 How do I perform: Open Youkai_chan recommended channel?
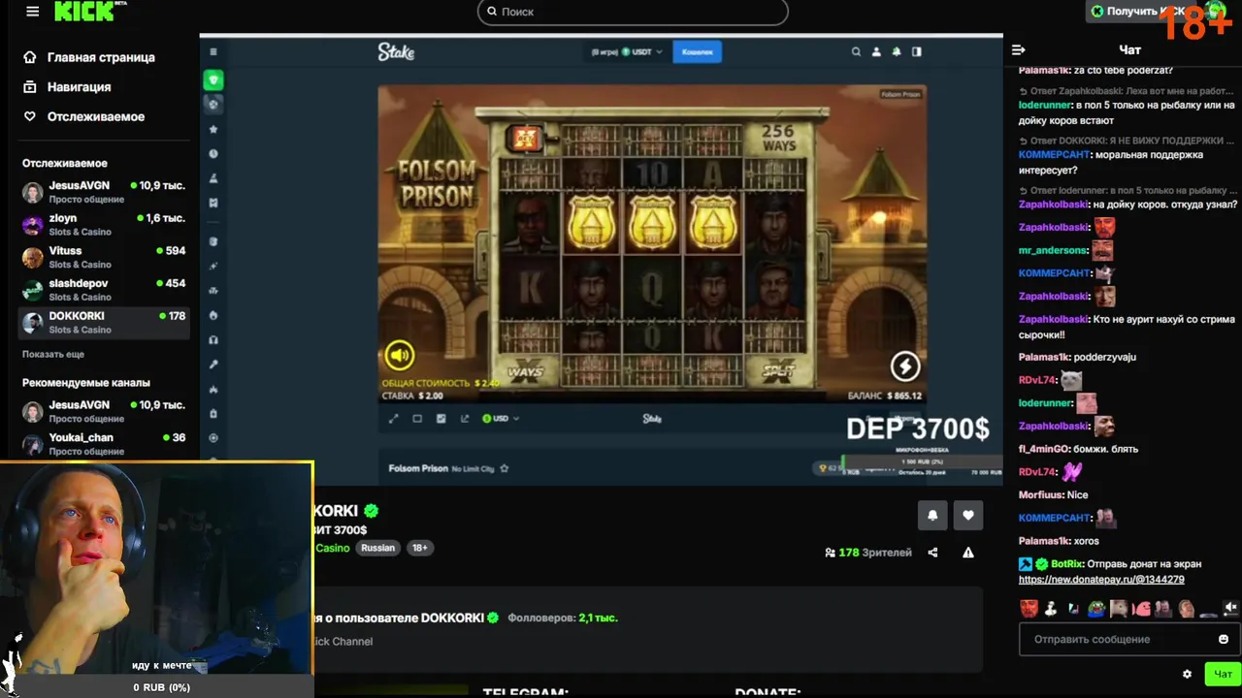click(x=105, y=444)
